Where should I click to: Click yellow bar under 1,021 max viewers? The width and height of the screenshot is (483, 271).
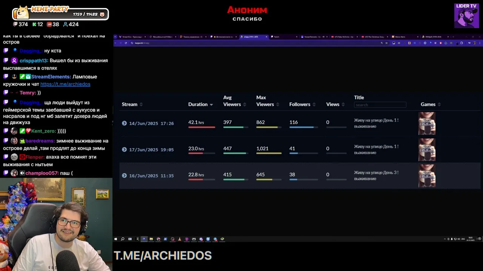(269, 153)
